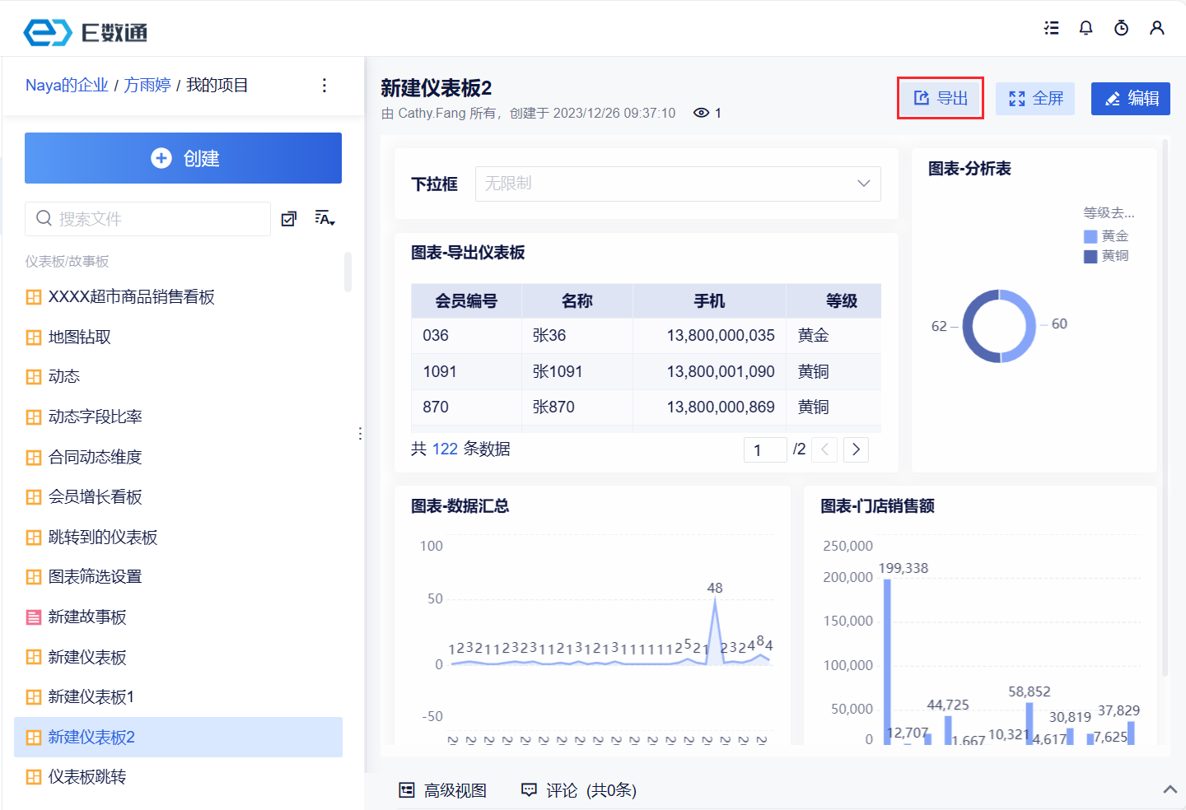Click the 搜索文件 search field

click(x=147, y=219)
